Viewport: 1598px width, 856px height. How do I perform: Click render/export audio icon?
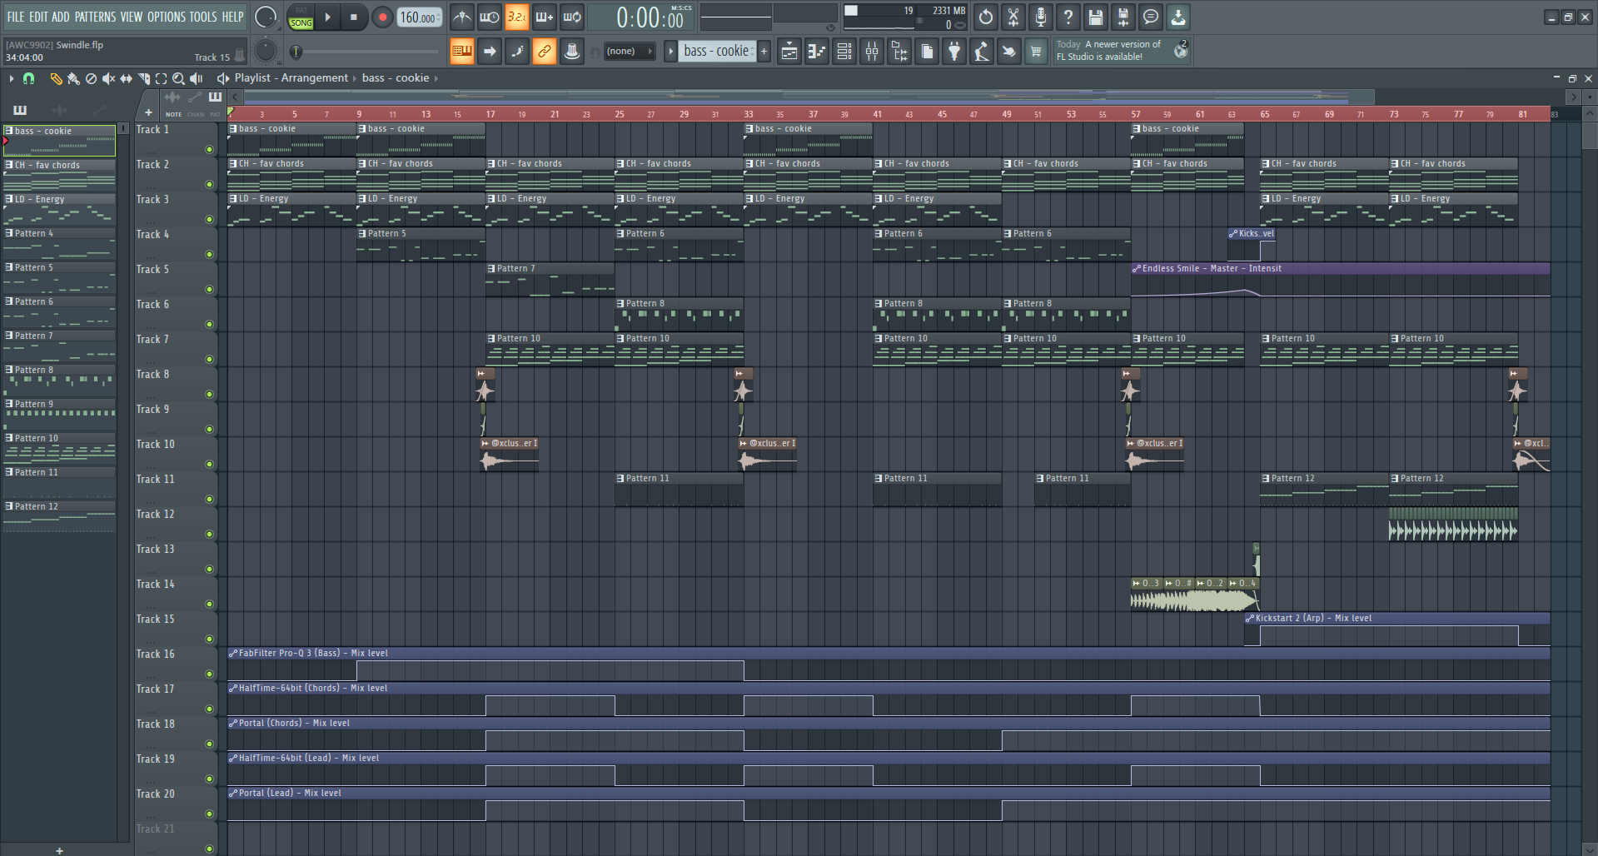click(1123, 17)
